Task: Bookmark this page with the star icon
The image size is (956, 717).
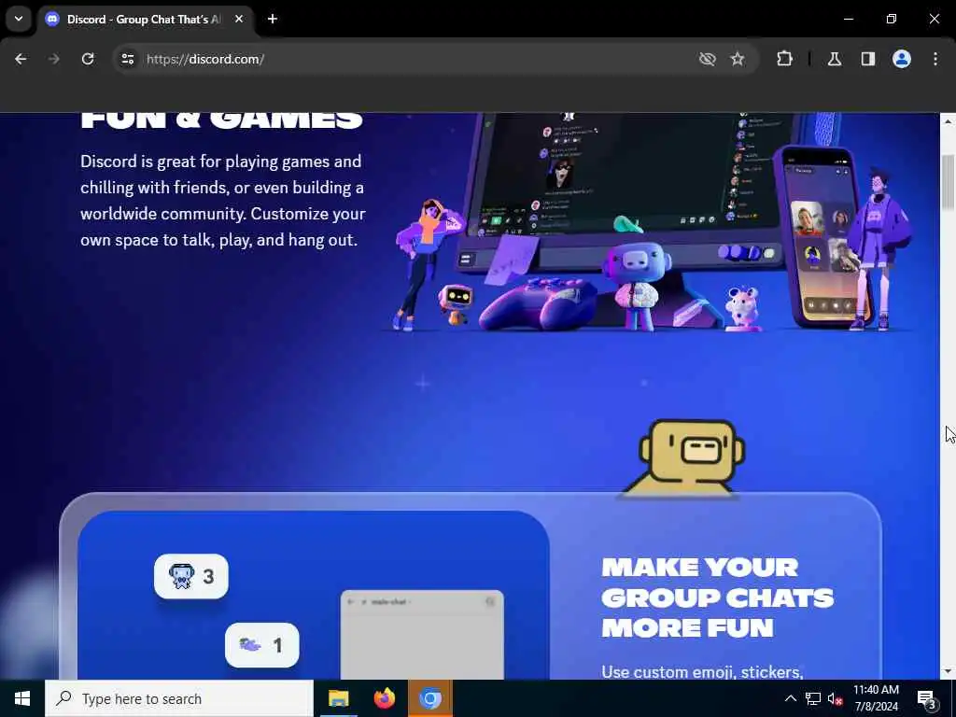Action: coord(738,59)
